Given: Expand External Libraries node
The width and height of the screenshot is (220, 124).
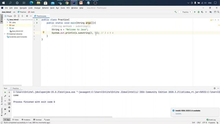Looking at the screenshot, I should (5, 34).
